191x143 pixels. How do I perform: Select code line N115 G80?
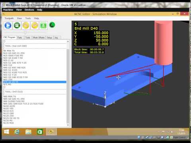coord(8,113)
